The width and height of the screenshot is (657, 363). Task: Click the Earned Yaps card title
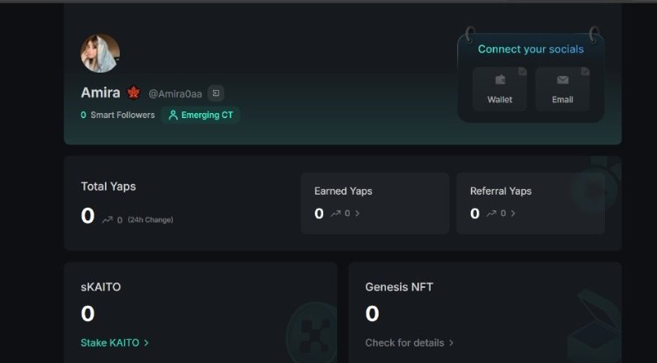343,191
